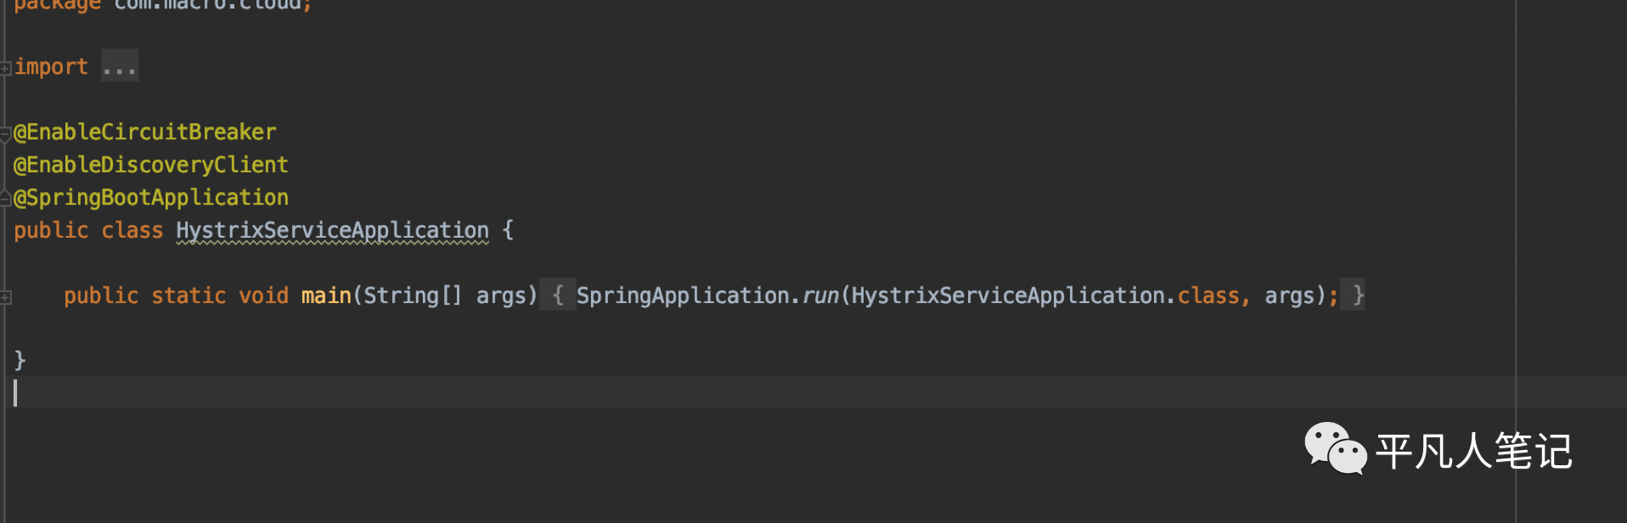Click fold end marker beside @SpringBootApplication
The height and width of the screenshot is (523, 1627).
click(x=5, y=199)
